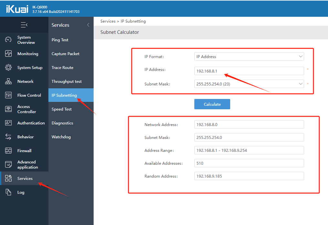Click the Log documents icon
The image size is (328, 225).
pyautogui.click(x=8, y=192)
